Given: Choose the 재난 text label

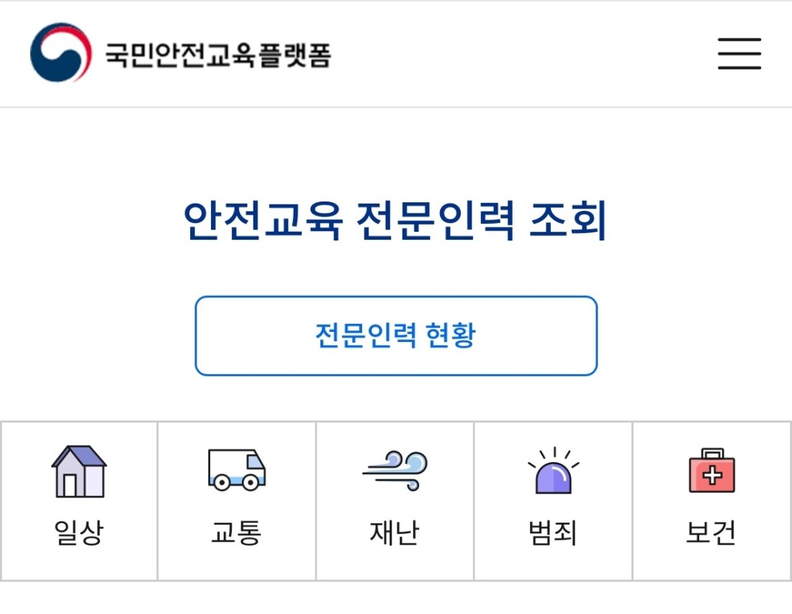Looking at the screenshot, I should tap(395, 532).
